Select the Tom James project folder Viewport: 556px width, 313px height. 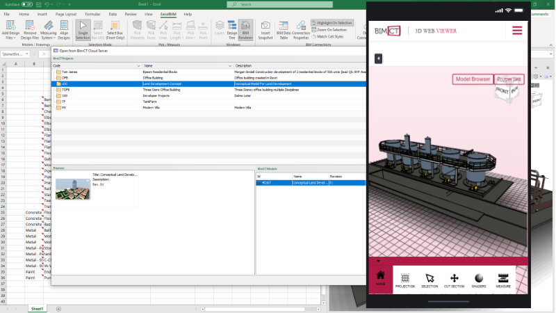pyautogui.click(x=209, y=72)
